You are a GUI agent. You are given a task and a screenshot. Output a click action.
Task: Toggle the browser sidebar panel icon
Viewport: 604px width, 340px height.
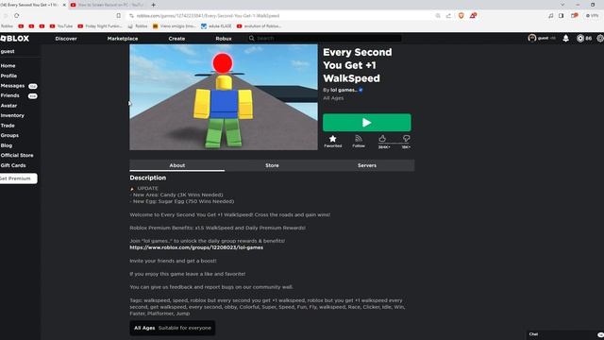point(562,15)
